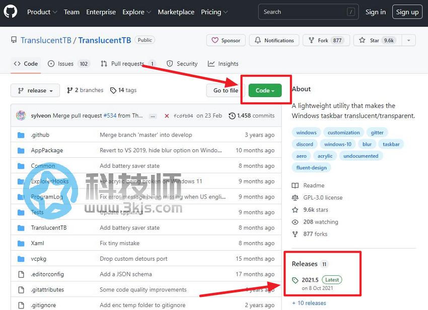Viewport: 428px width, 310px height.
Task: Open the green Code dropdown
Action: pyautogui.click(x=265, y=90)
